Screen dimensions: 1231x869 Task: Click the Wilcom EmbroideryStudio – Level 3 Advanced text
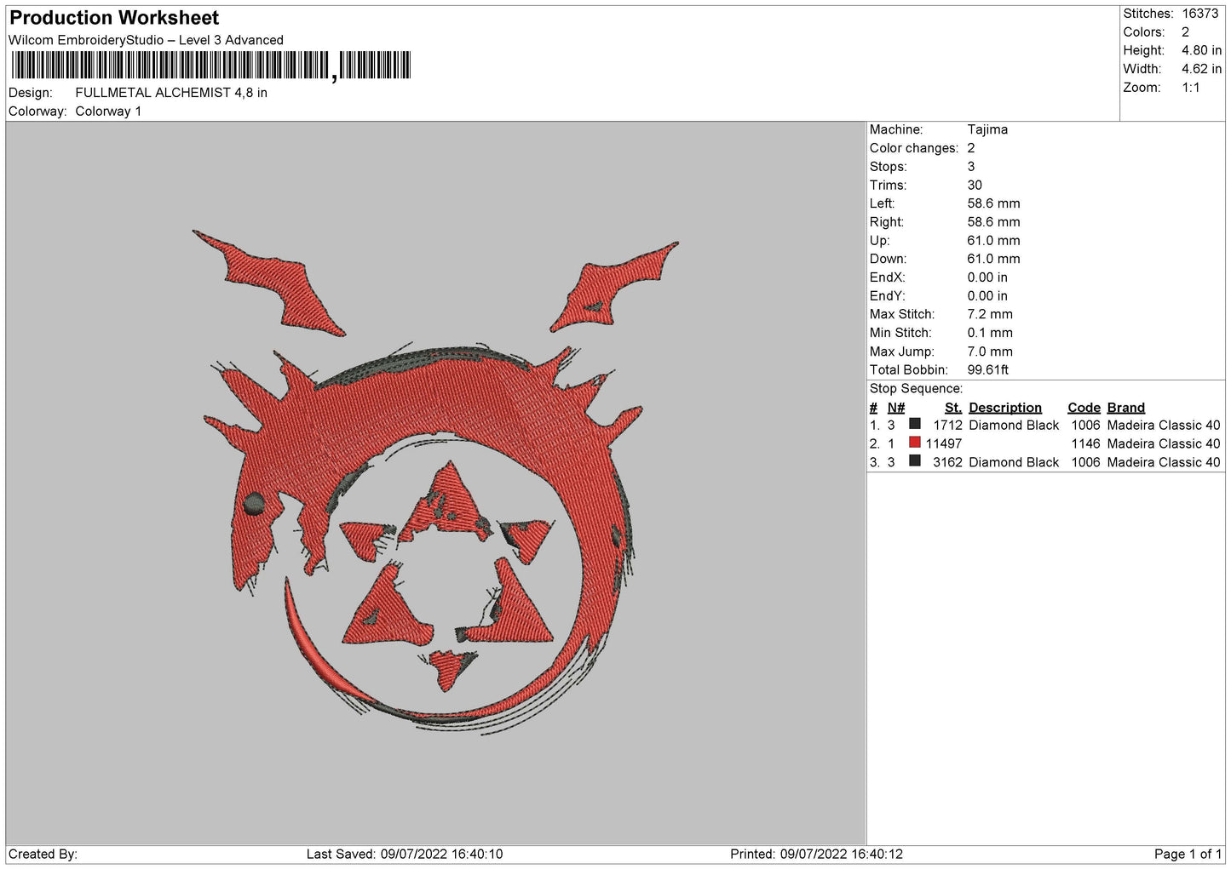pos(146,40)
